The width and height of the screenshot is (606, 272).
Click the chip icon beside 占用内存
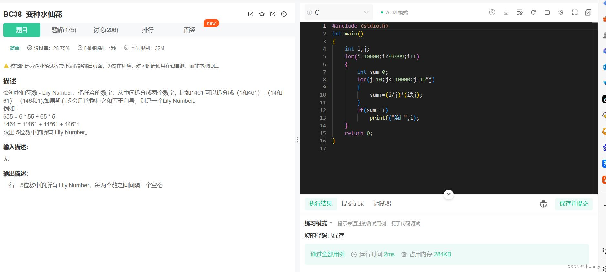(x=404, y=254)
